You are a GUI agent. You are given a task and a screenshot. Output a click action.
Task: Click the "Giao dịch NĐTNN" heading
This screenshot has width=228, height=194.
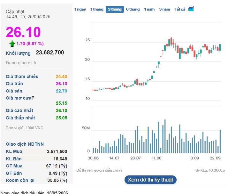[x=25, y=144]
